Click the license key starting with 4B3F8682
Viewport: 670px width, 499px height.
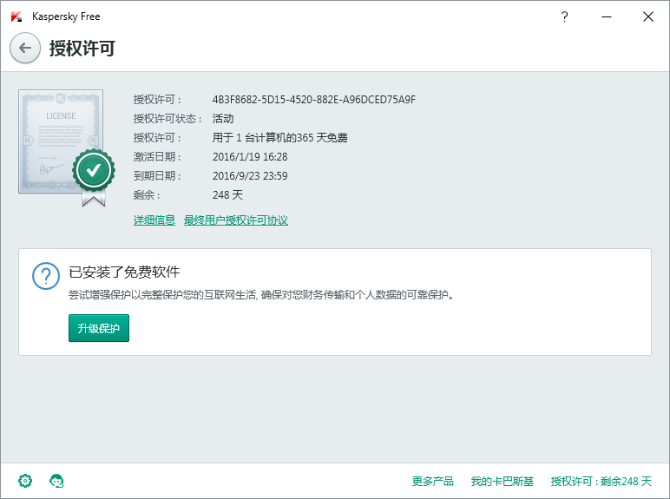tap(313, 100)
